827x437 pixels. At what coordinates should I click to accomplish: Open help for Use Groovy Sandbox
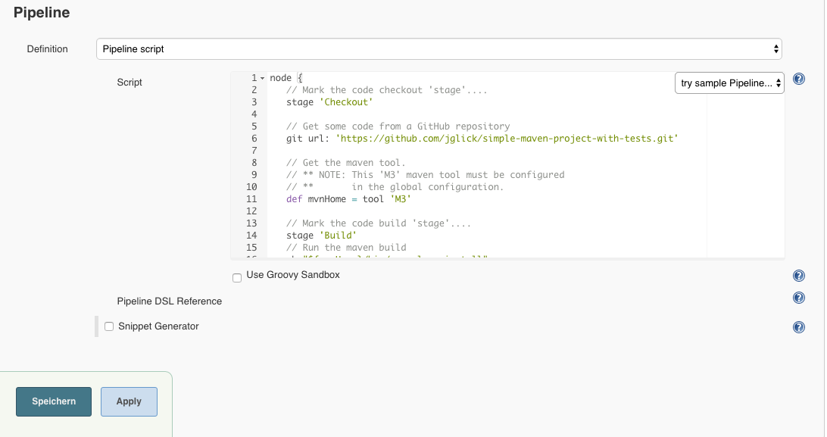[798, 276]
